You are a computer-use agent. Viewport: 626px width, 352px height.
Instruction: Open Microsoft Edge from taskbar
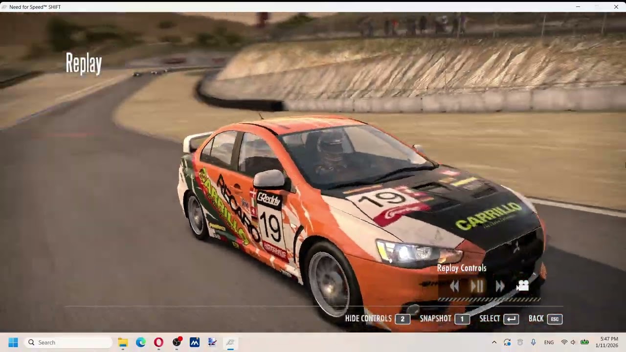coord(141,342)
